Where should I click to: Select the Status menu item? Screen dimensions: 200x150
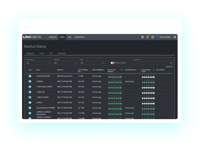62,37
